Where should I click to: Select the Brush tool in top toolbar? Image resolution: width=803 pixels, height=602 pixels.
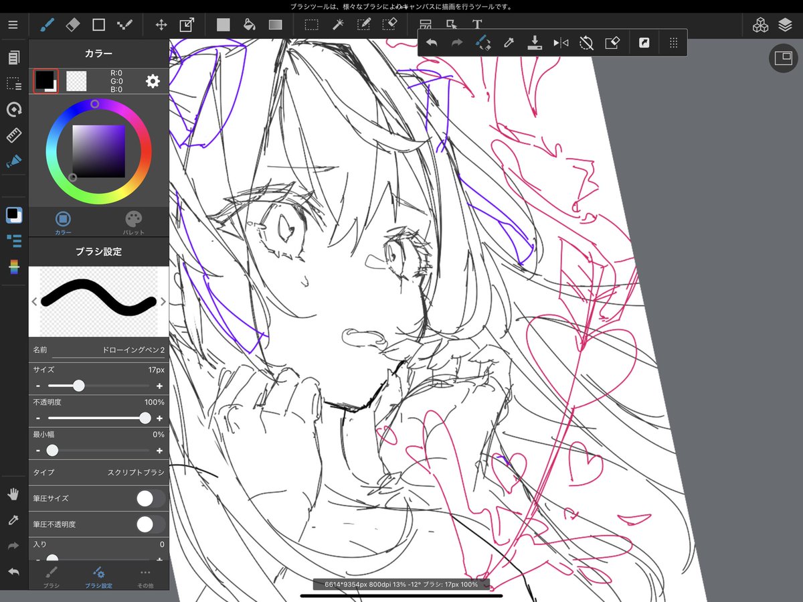(x=48, y=25)
